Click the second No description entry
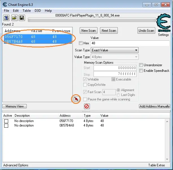The image size is (173, 170). pos(24,125)
